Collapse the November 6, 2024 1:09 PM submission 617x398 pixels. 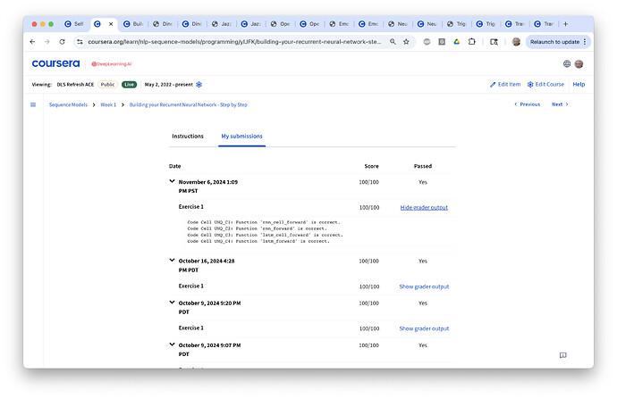(x=172, y=181)
